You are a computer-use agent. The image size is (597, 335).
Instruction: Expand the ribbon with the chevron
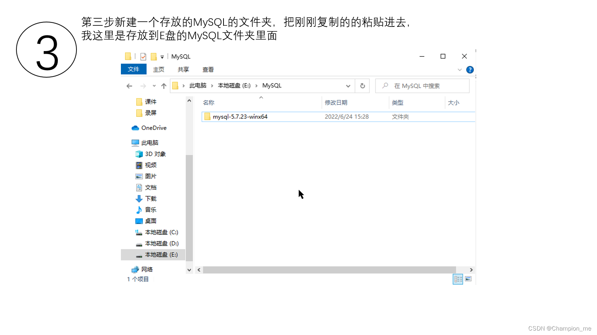pyautogui.click(x=460, y=70)
